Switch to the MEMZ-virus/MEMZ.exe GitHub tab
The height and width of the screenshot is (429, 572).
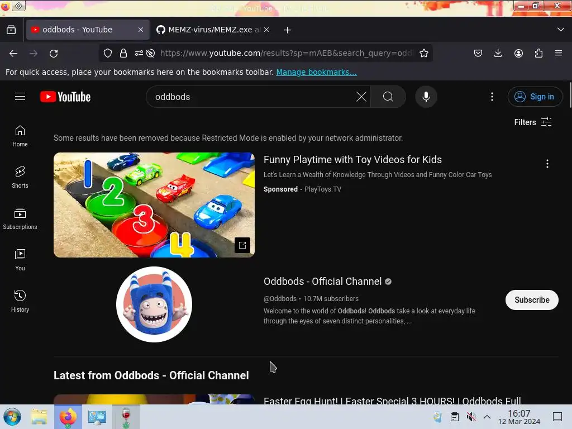pos(213,30)
